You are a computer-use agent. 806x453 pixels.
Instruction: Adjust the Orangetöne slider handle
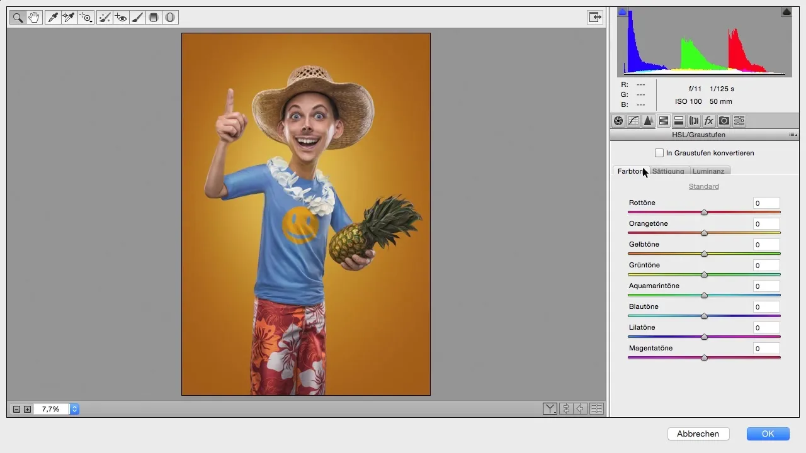click(705, 233)
